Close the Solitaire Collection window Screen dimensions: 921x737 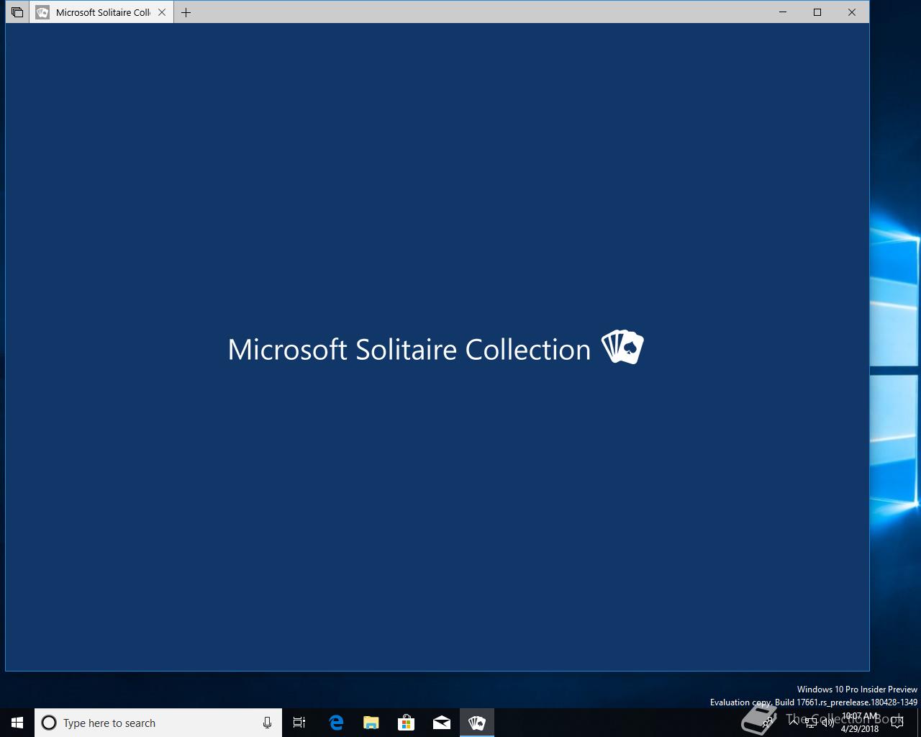click(x=852, y=12)
